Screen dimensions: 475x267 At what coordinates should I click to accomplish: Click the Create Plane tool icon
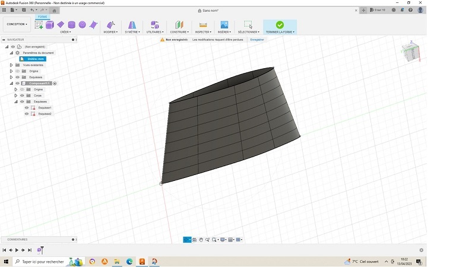click(61, 25)
